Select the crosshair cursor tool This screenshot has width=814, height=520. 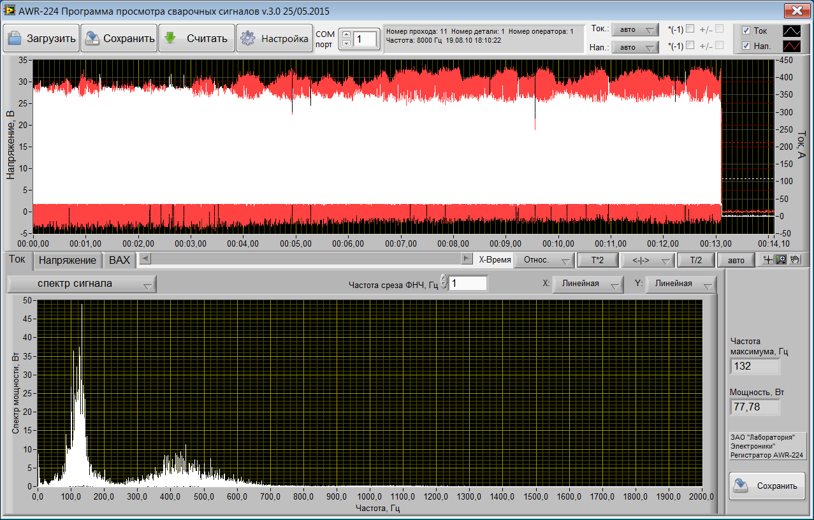768,260
